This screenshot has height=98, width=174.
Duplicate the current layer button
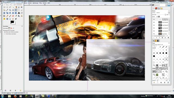pos(162,38)
